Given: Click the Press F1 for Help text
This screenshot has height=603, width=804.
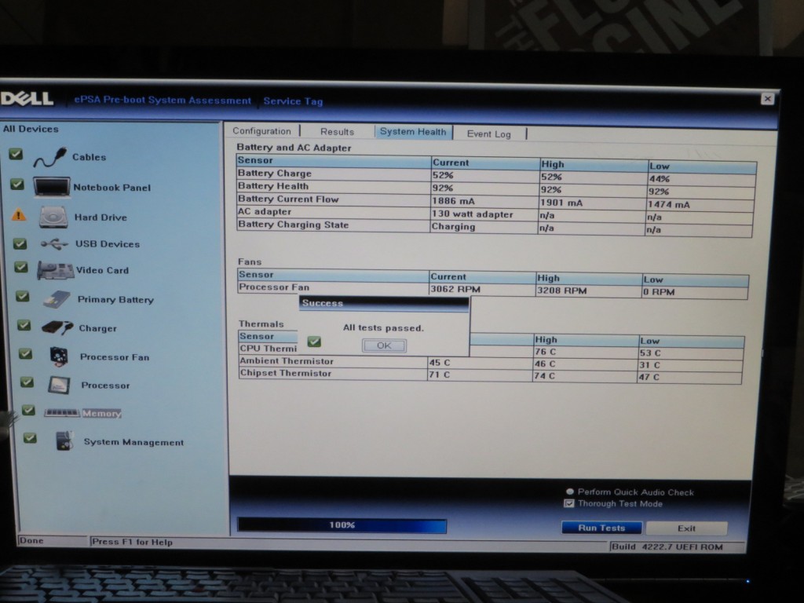Looking at the screenshot, I should click(x=132, y=542).
